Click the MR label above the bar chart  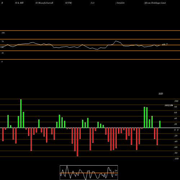coord(161,94)
